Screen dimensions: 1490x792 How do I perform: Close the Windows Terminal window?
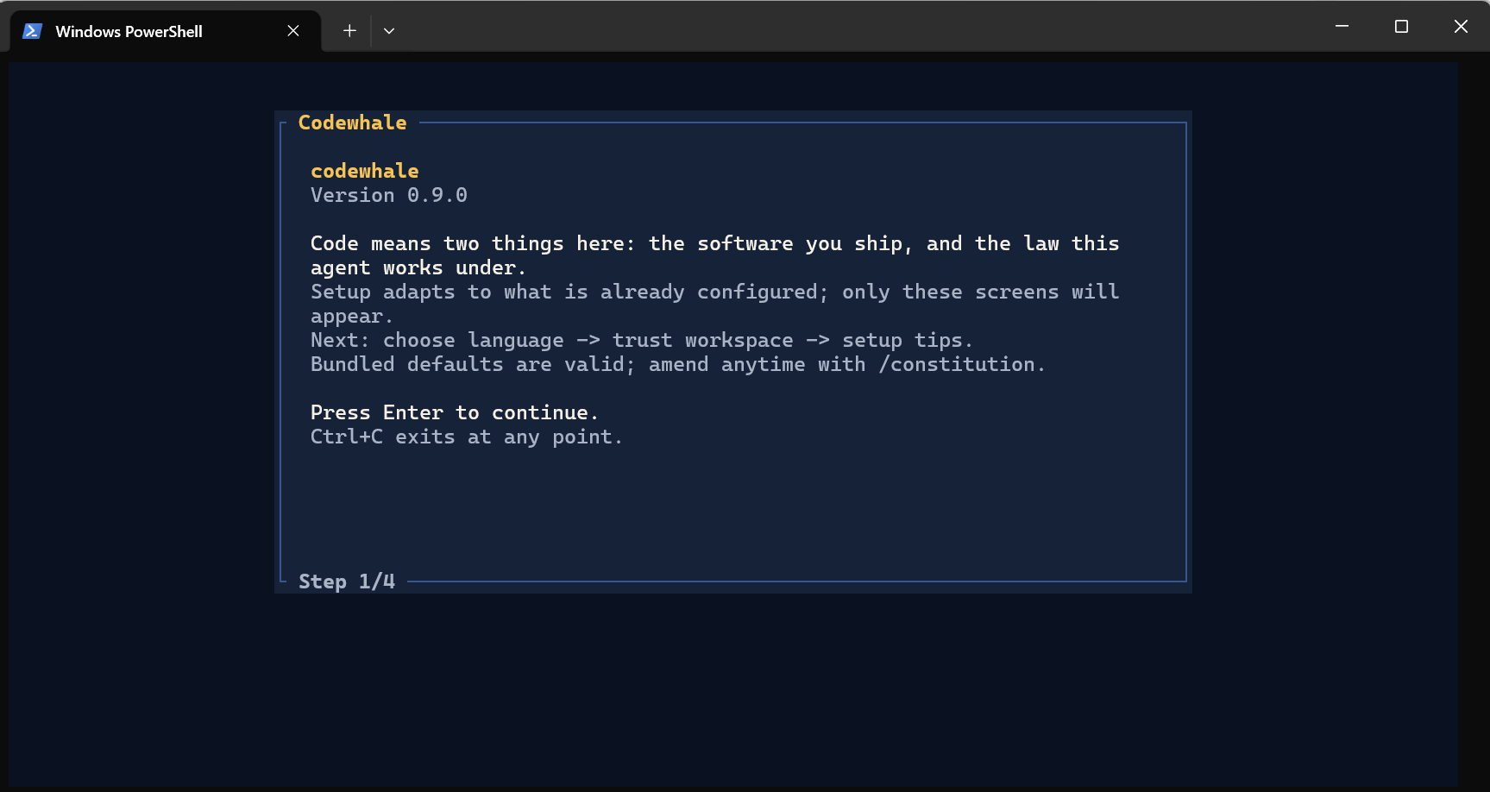pos(1461,27)
